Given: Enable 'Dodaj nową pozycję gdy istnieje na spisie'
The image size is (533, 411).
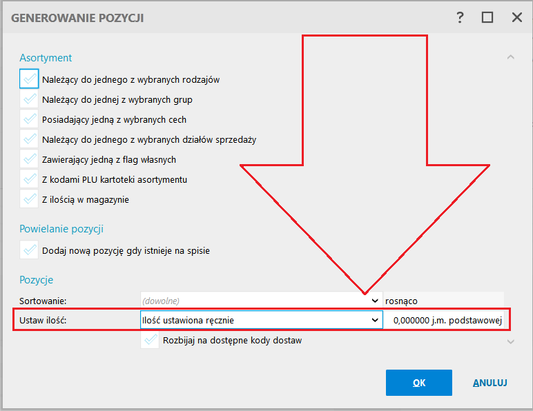Looking at the screenshot, I should [x=29, y=250].
